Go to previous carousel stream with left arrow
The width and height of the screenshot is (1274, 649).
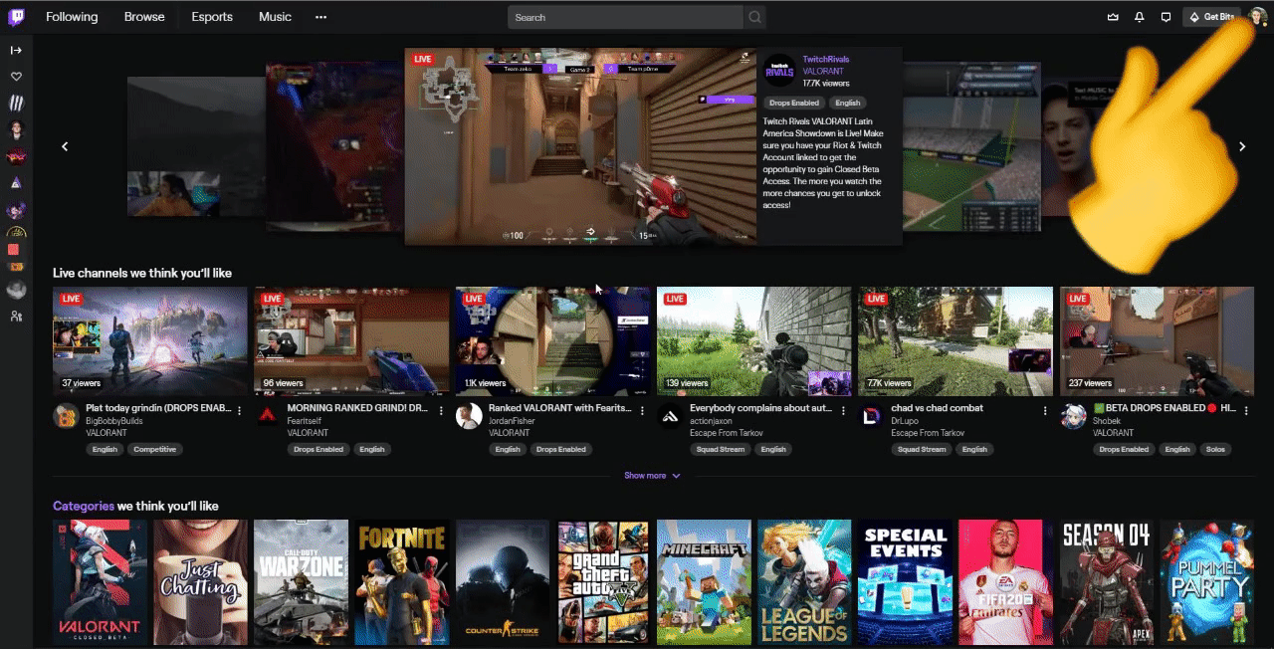[66, 146]
